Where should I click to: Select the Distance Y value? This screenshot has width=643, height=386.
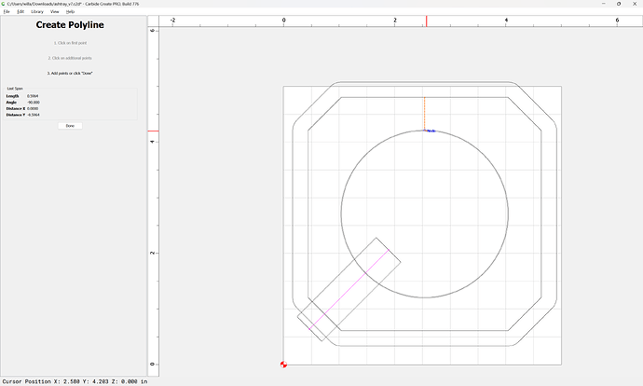tap(34, 115)
